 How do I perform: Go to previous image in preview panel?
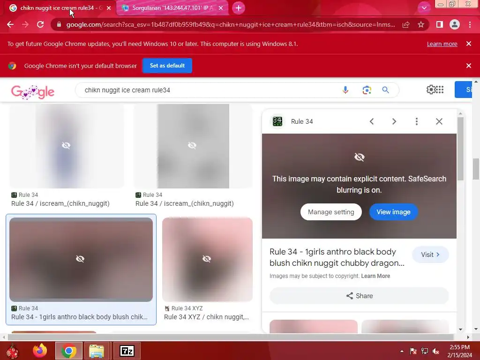[372, 121]
